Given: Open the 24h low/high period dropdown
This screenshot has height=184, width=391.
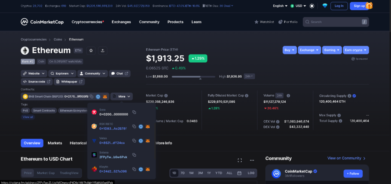Looking at the screenshot, I should tap(249, 76).
